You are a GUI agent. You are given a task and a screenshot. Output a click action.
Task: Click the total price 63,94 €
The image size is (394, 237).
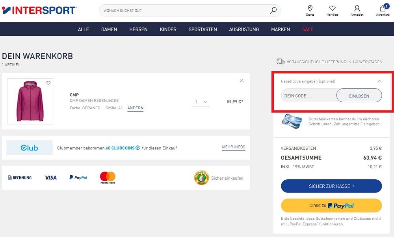point(372,158)
